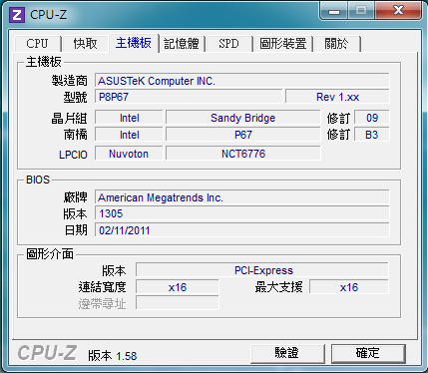Click BIOS version value 1305
Screen dimensions: 428x373
click(242, 213)
